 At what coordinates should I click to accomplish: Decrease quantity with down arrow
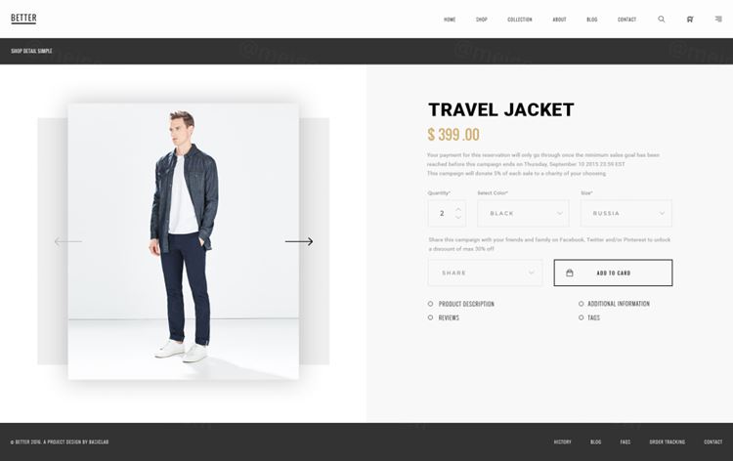pos(458,217)
